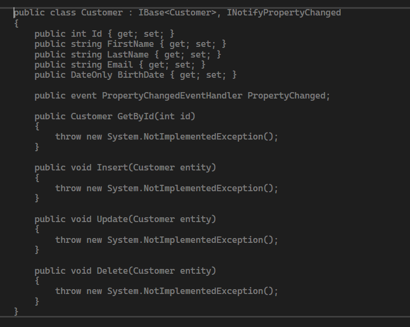Click the LastName property name
This screenshot has width=410, height=327.
[128, 54]
